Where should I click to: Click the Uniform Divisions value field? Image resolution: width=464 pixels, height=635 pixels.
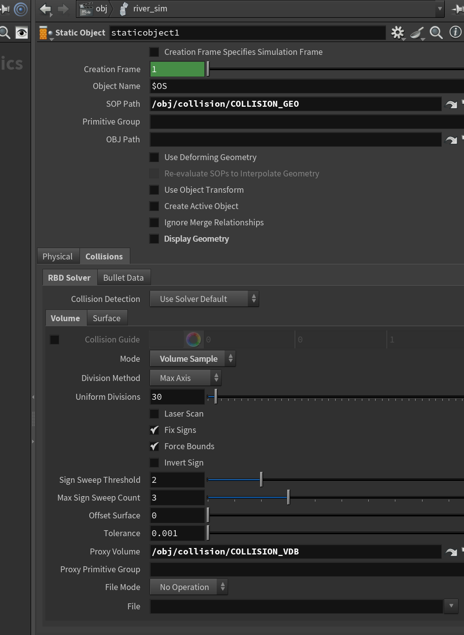click(x=177, y=397)
